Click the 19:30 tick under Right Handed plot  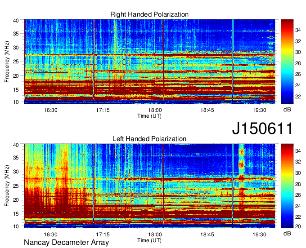point(259,110)
